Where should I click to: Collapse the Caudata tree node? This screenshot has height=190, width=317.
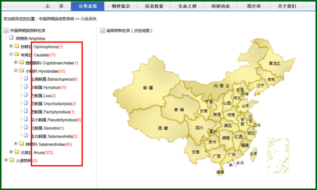pyautogui.click(x=11, y=54)
